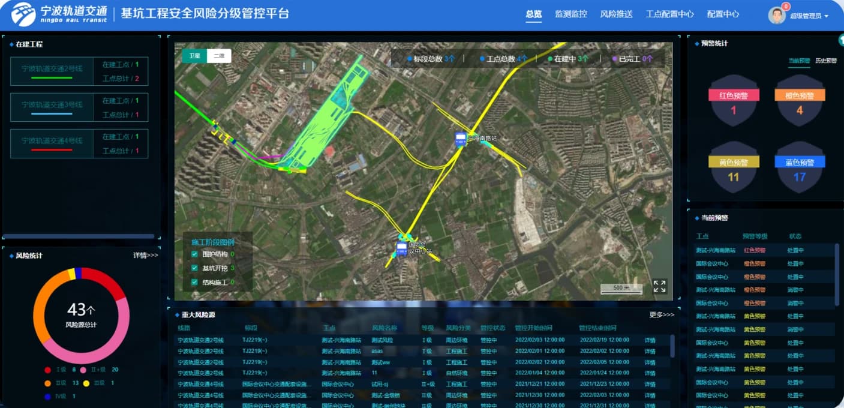Open the 总览 overview tab
This screenshot has height=408, width=844.
point(534,14)
